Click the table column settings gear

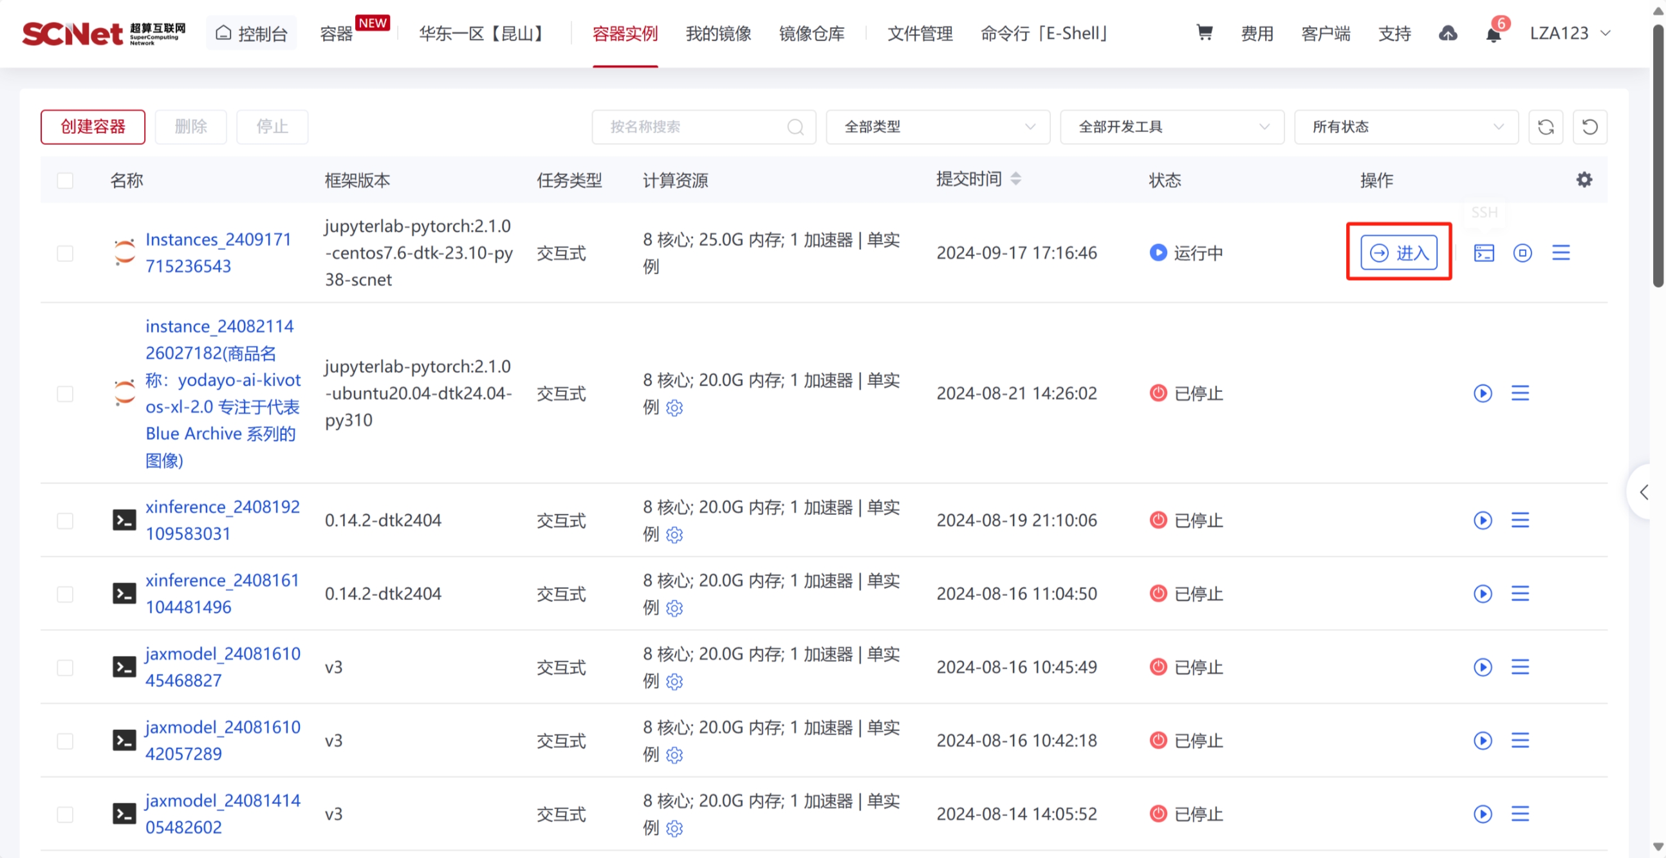(1584, 179)
